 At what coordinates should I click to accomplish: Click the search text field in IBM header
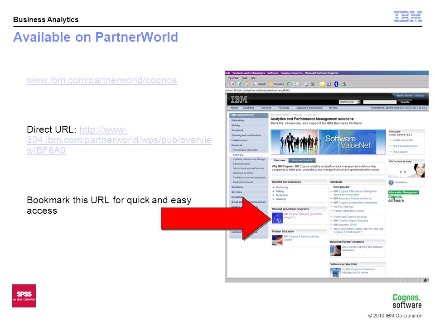click(380, 102)
